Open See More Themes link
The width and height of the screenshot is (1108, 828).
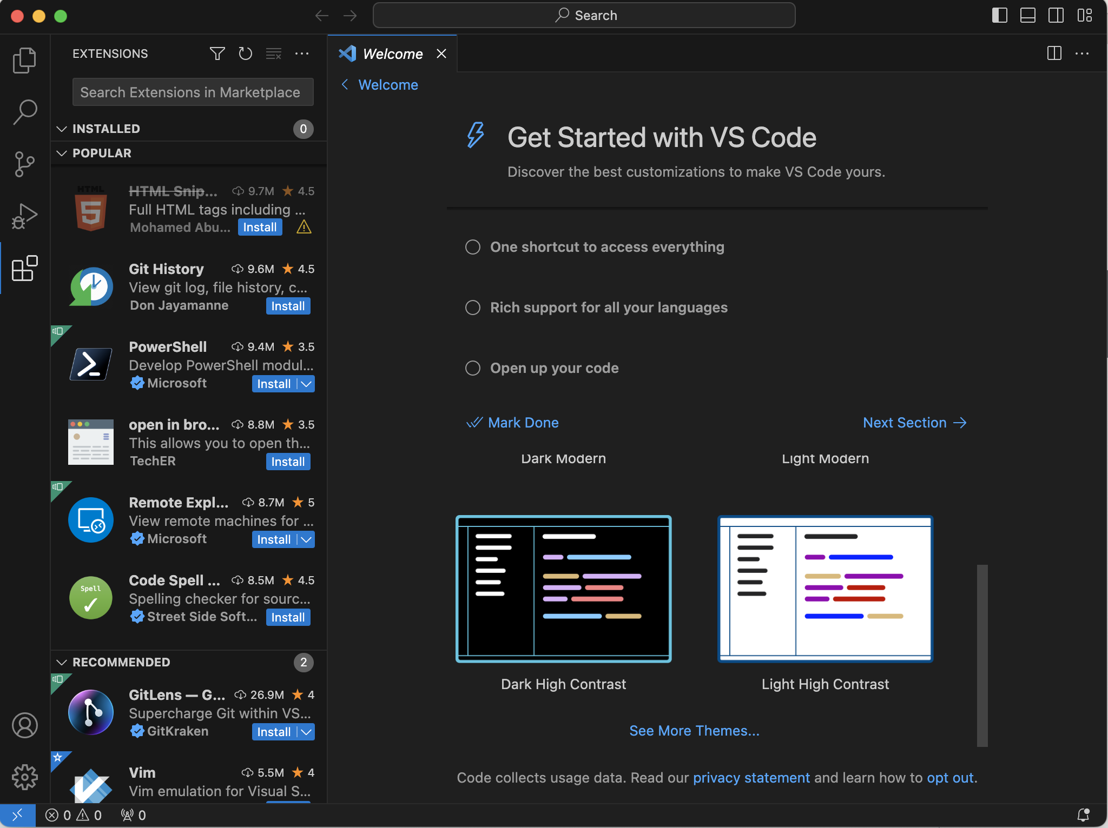(694, 731)
